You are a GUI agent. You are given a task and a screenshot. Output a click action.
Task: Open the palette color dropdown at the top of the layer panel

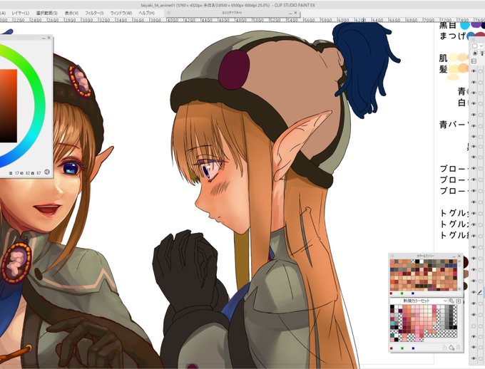pyautogui.click(x=477, y=46)
